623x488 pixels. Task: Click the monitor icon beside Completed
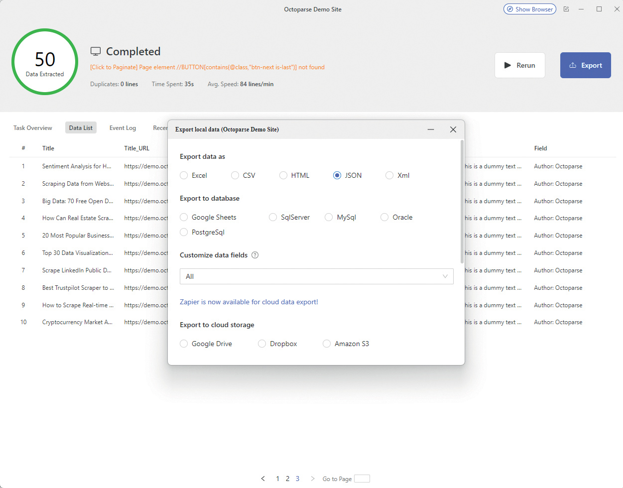(x=96, y=51)
